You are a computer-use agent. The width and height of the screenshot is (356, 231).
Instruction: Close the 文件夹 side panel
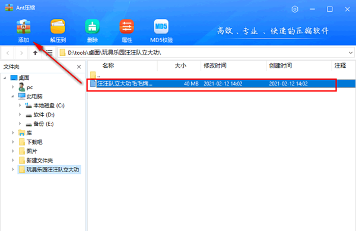[79, 67]
